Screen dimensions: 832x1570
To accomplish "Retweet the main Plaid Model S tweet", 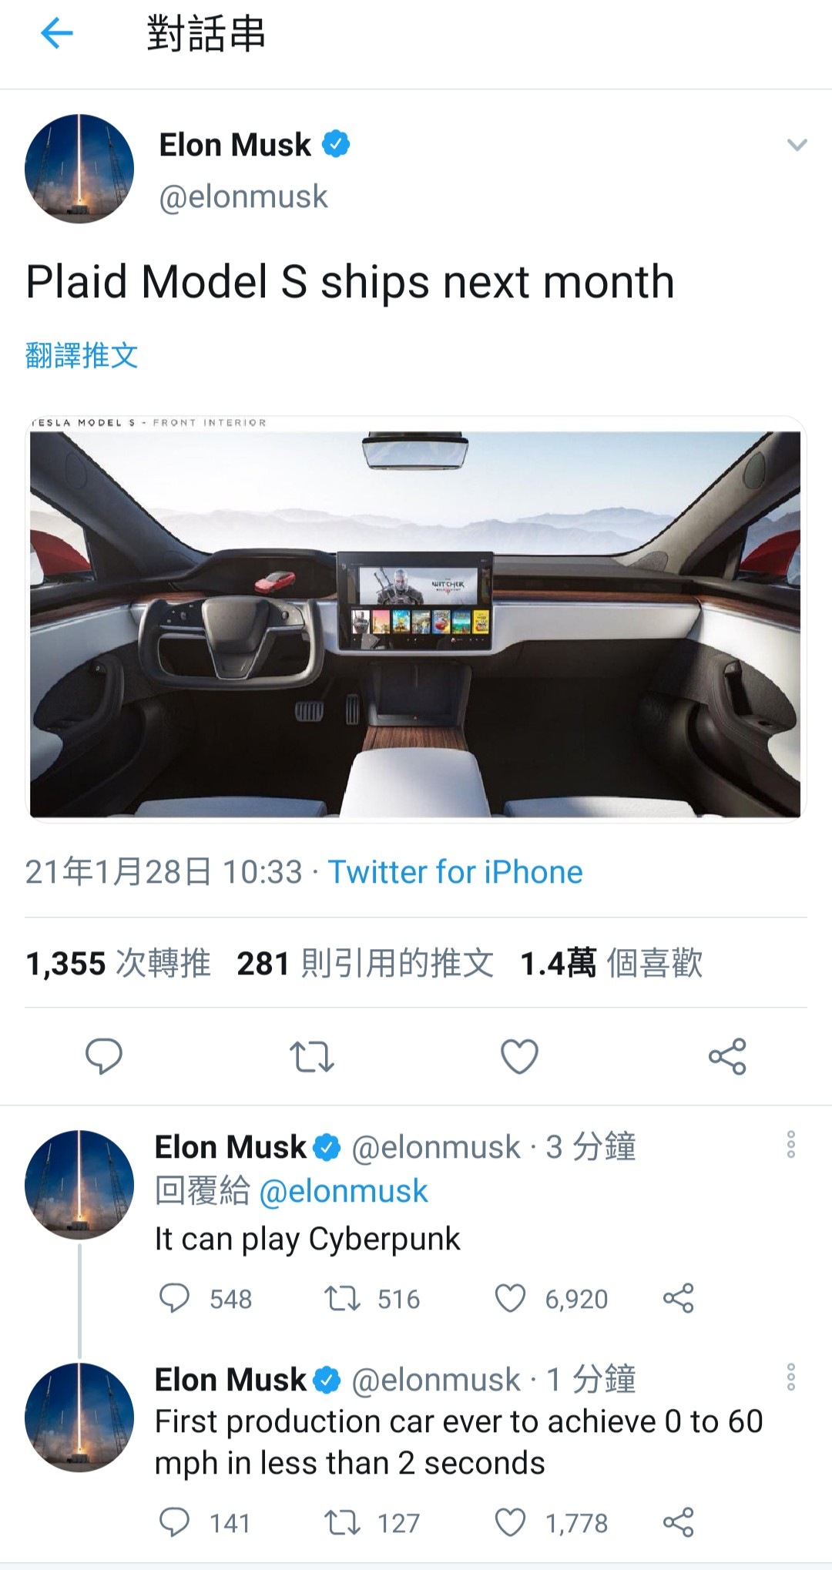I will coord(311,1057).
